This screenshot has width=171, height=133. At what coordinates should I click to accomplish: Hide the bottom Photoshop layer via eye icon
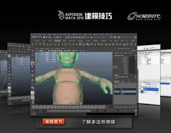(140, 92)
